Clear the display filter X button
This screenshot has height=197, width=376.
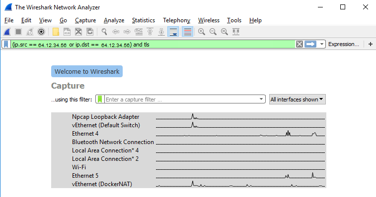(x=300, y=44)
